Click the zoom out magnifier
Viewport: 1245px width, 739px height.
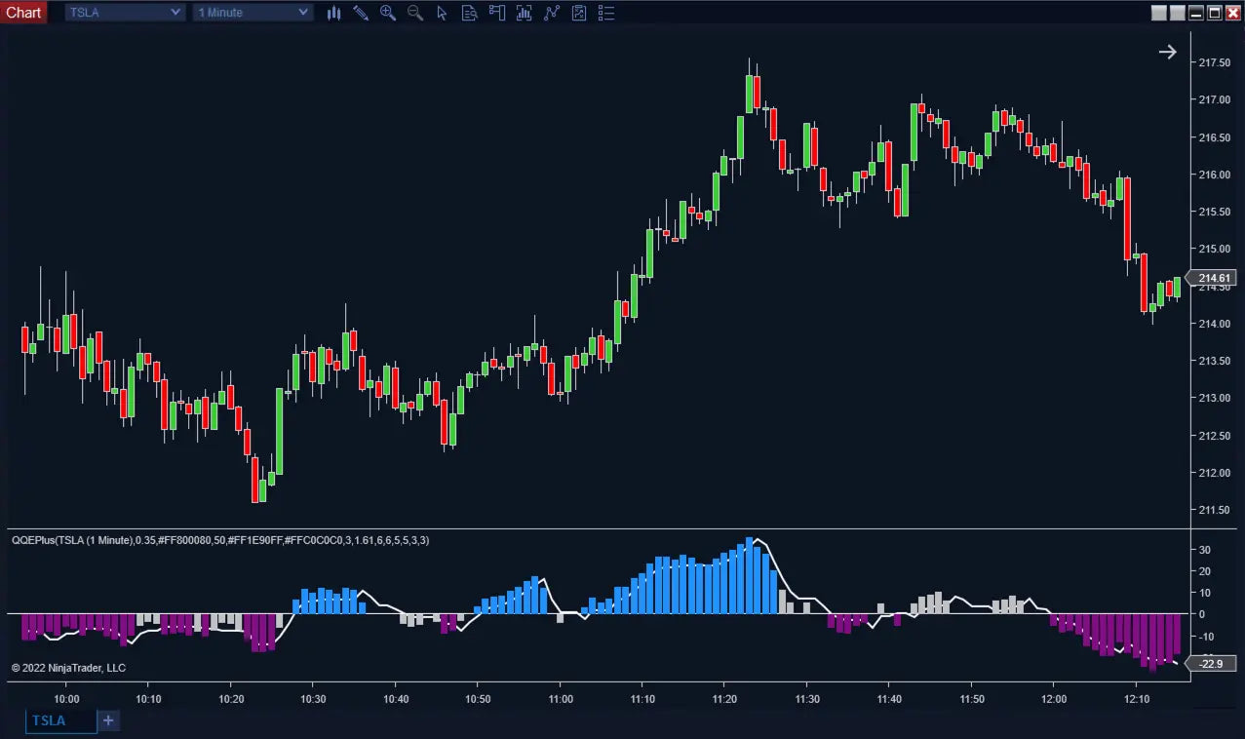pyautogui.click(x=415, y=13)
